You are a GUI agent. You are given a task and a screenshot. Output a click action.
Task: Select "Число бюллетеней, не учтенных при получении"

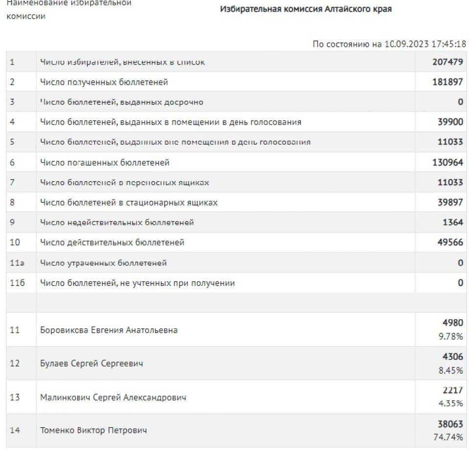(137, 283)
